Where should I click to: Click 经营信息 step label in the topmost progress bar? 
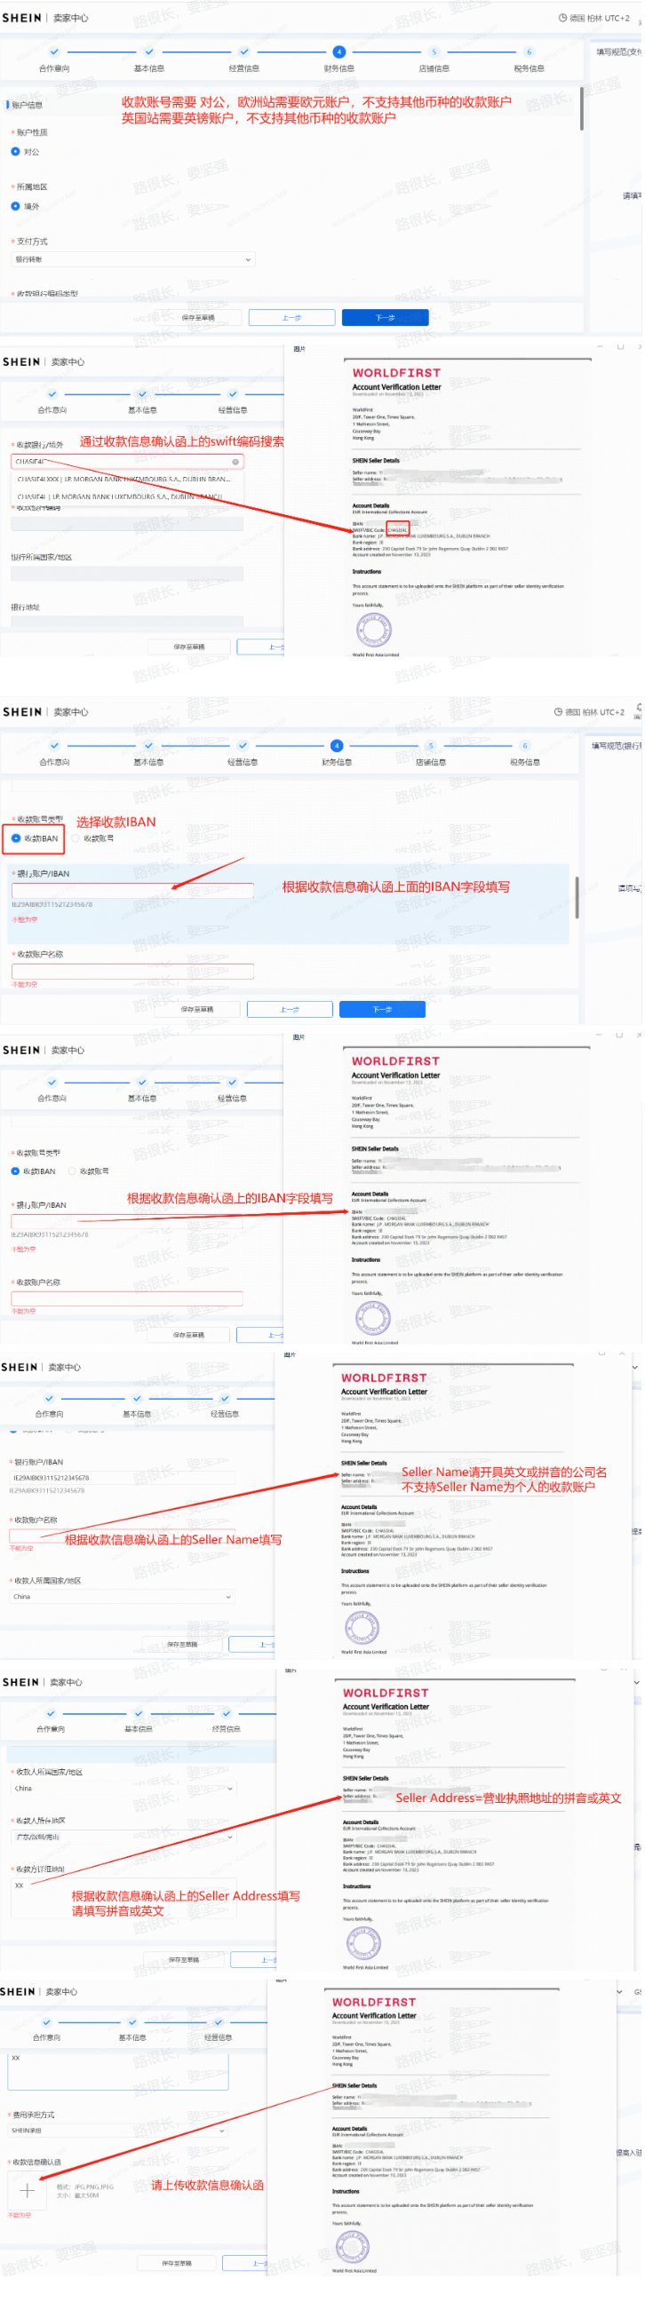click(x=244, y=68)
